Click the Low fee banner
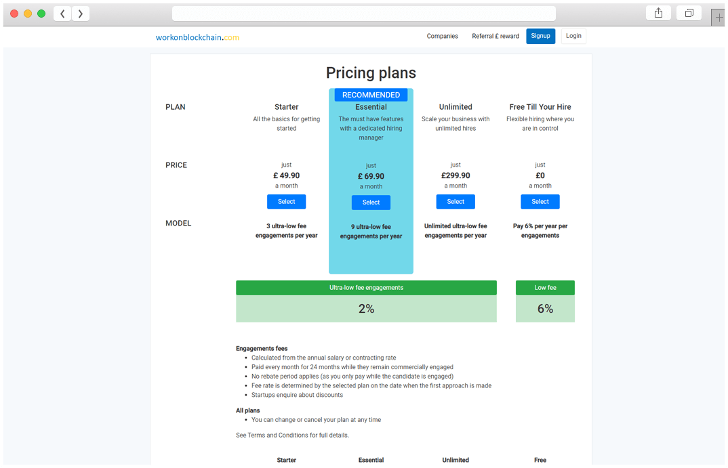 (x=545, y=286)
